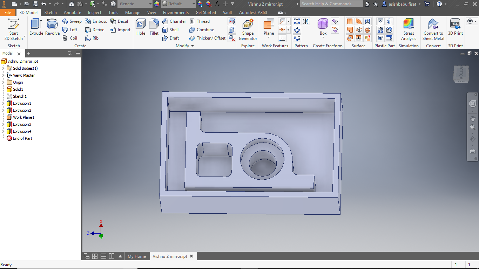Click the appearance color wheel icon
Viewport: 479px width, 269px height.
(x=156, y=4)
